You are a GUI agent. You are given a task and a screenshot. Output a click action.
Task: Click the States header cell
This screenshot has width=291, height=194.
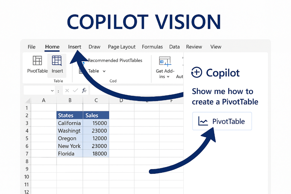tap(70, 115)
